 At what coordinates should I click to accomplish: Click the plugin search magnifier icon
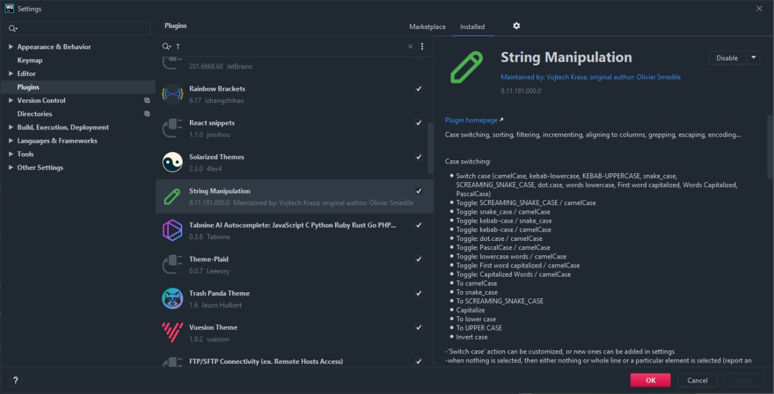(x=167, y=47)
